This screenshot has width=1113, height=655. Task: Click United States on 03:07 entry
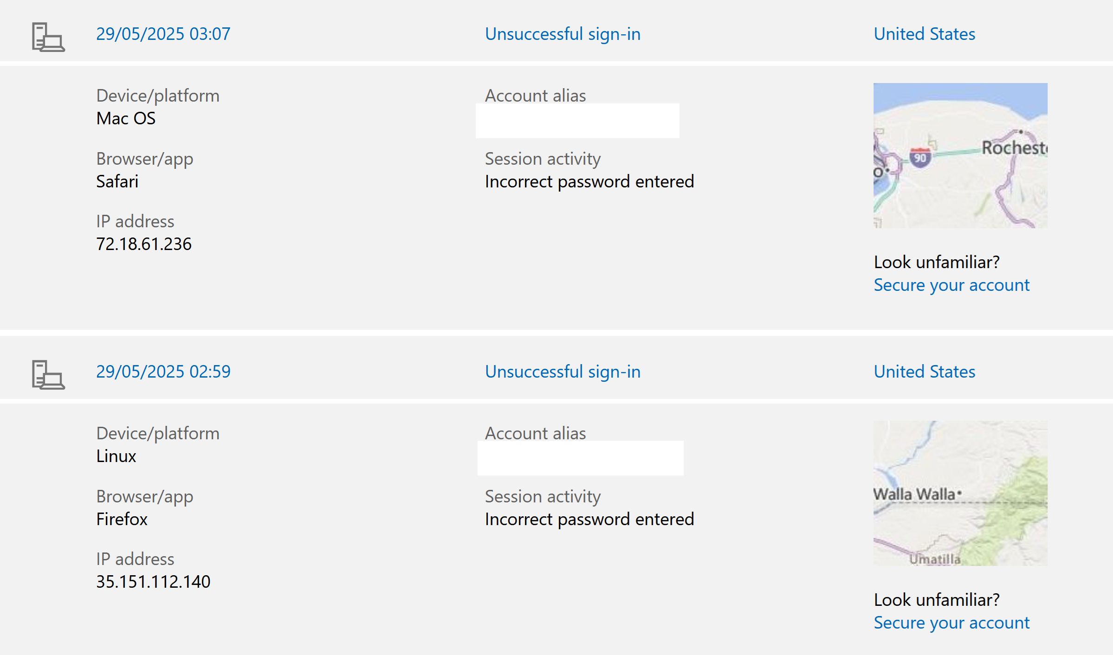[x=924, y=34]
